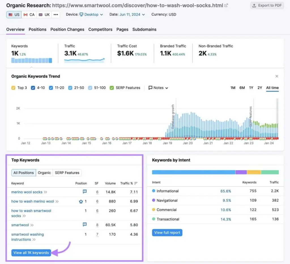The width and height of the screenshot is (290, 264).
Task: Open the Notes dropdown
Action: [x=158, y=88]
